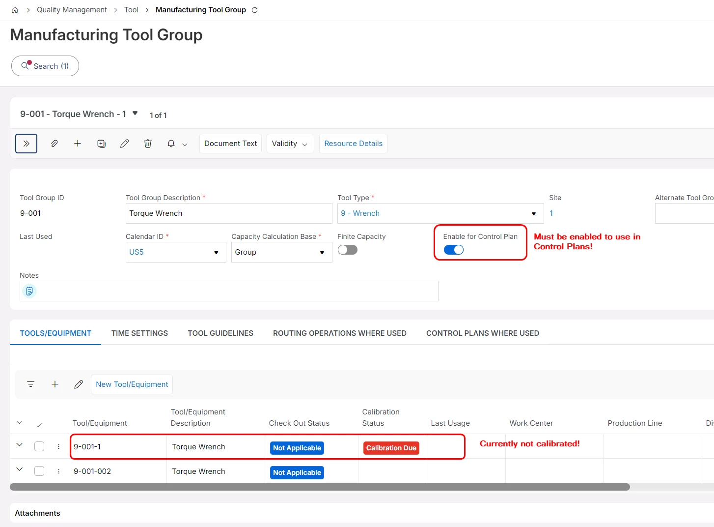This screenshot has width=714, height=527.
Task: Click the Resource Details button
Action: 353,144
